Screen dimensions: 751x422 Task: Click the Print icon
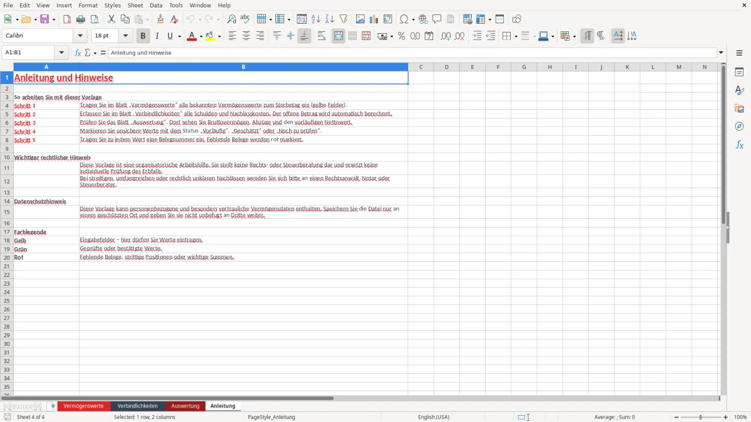coord(81,19)
